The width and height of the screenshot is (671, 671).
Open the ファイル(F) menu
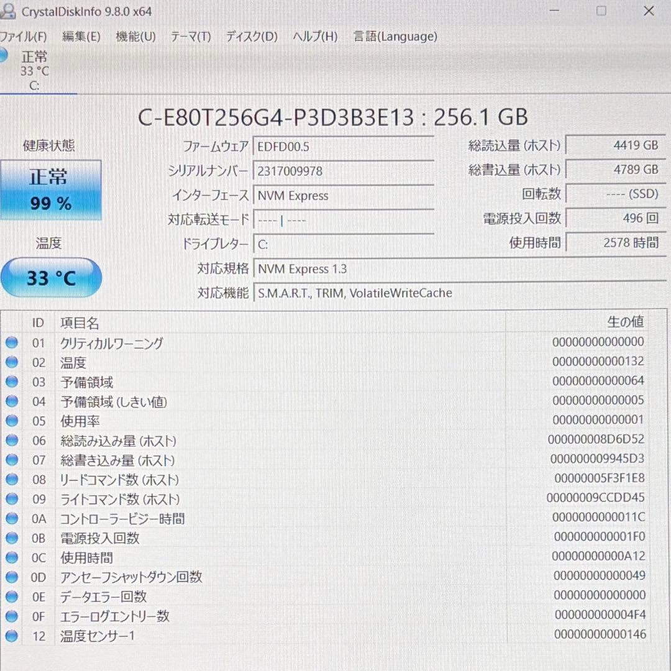[x=23, y=37]
